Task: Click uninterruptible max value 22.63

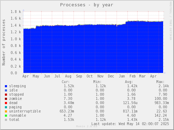Action: pyautogui.click(x=162, y=111)
